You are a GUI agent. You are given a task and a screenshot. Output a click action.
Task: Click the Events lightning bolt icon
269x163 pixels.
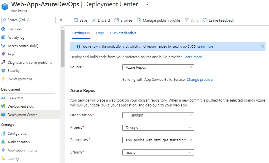coord(3,79)
